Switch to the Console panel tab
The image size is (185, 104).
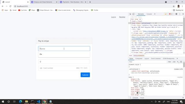(x=149, y=14)
